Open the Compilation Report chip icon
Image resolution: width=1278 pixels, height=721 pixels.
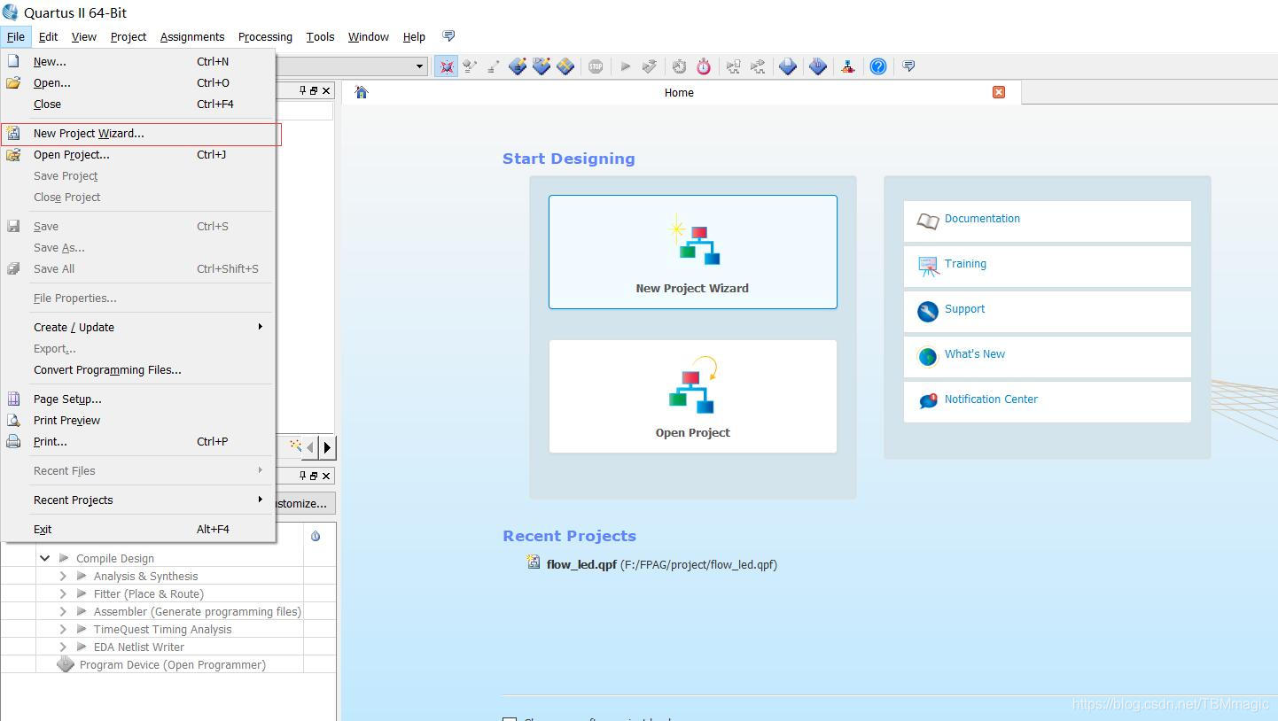coord(788,66)
